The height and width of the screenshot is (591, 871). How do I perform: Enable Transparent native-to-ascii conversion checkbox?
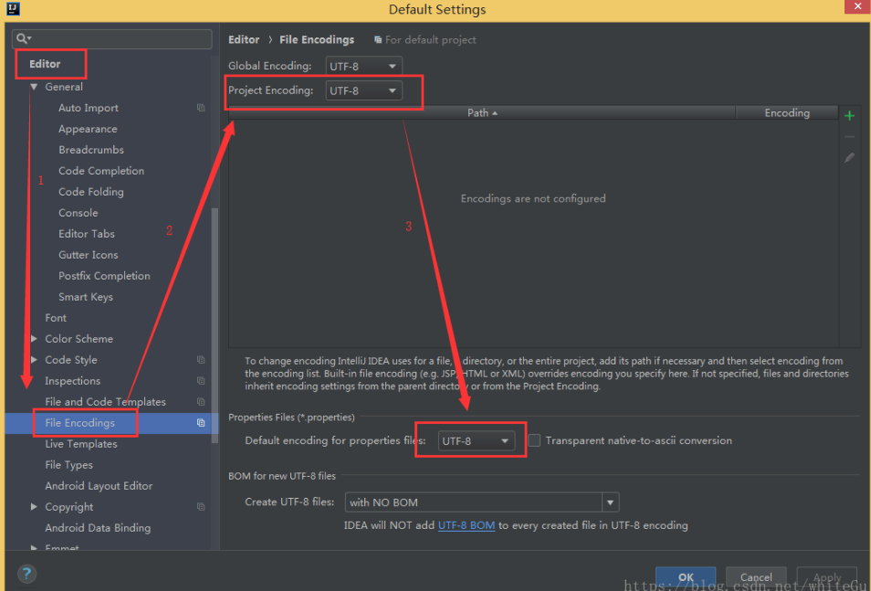coord(534,440)
